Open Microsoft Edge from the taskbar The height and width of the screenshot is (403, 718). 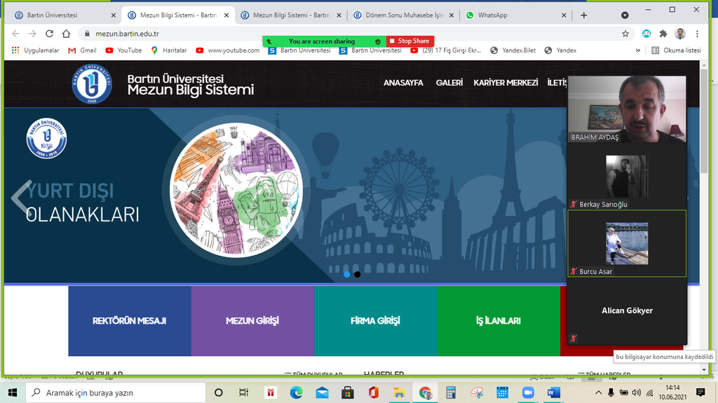pos(296,392)
